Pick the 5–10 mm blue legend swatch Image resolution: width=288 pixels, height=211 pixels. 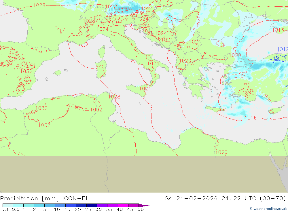tap(50, 205)
